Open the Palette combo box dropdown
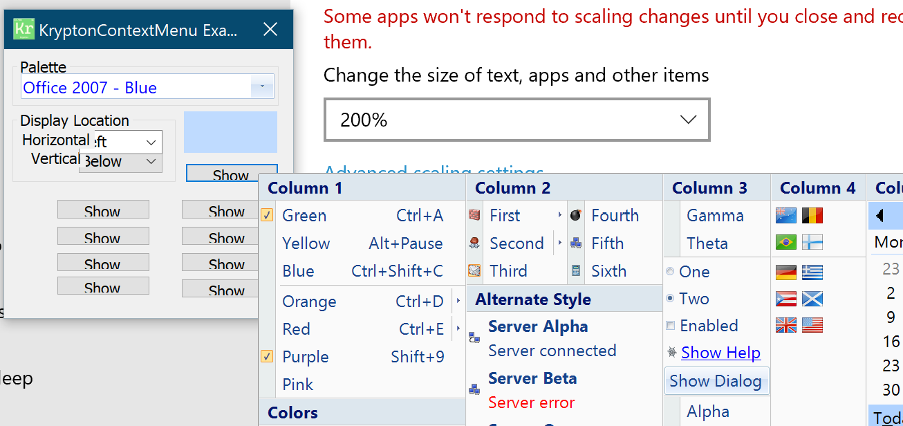Viewport: 903px width, 426px height. tap(262, 87)
